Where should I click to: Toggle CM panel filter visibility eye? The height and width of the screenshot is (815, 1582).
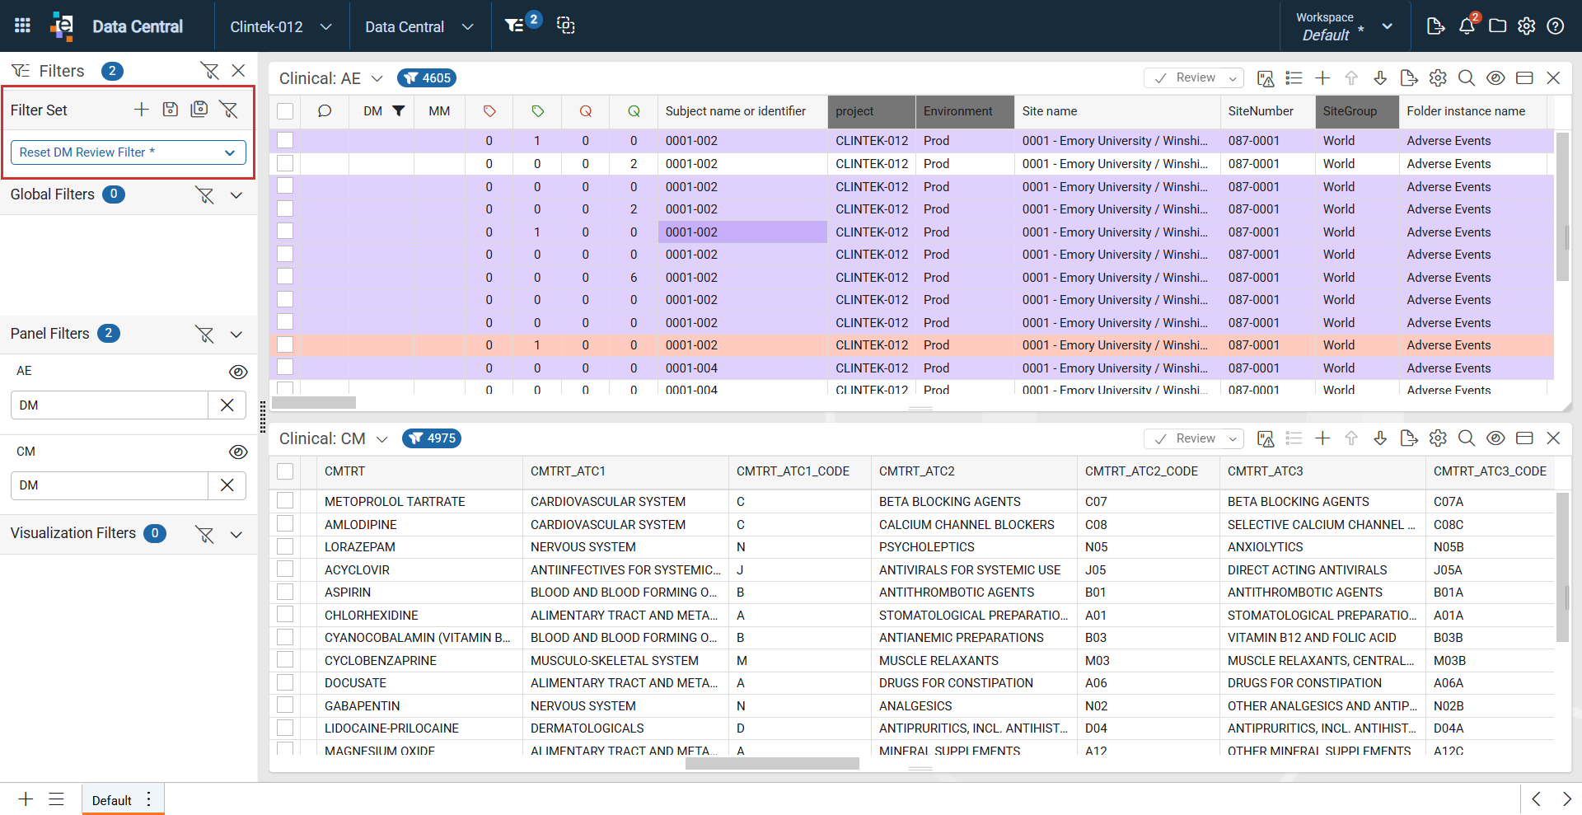[238, 452]
